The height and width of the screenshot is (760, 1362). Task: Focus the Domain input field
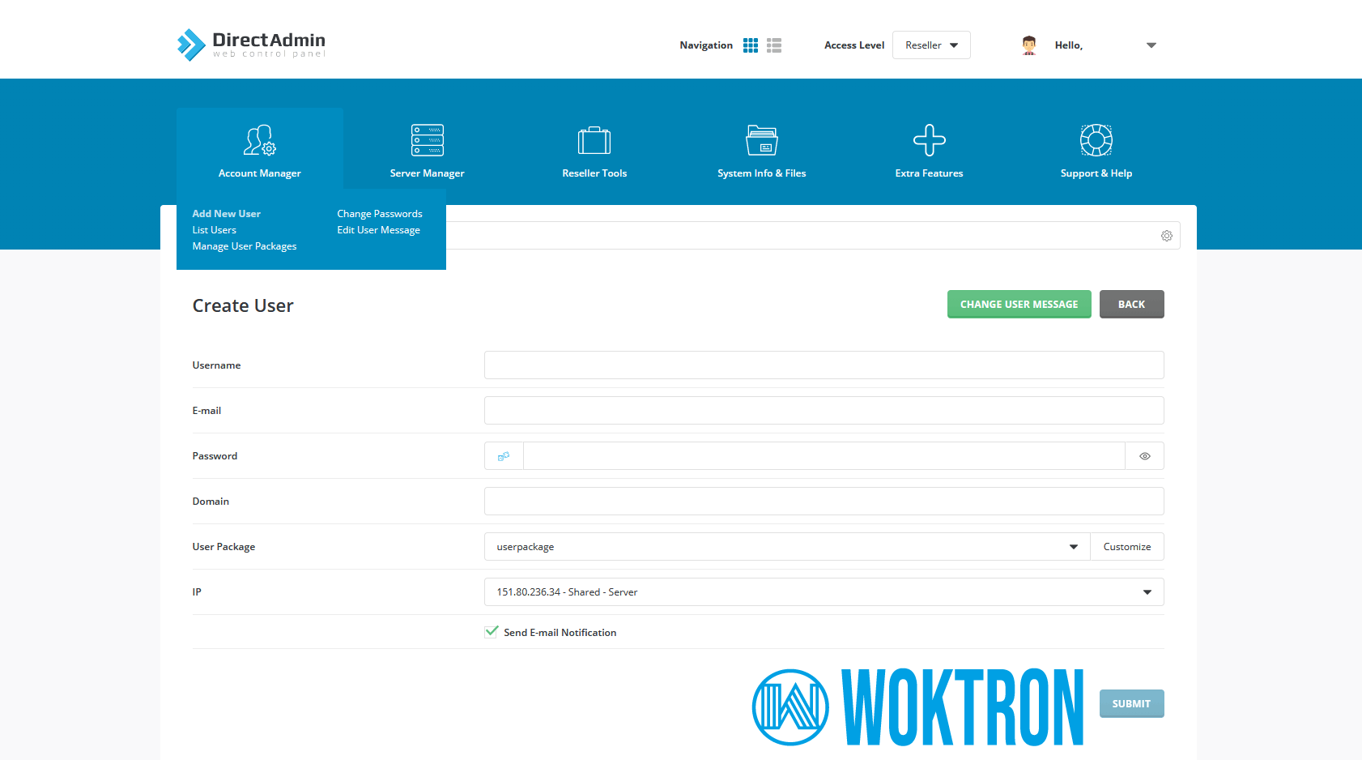pyautogui.click(x=824, y=502)
